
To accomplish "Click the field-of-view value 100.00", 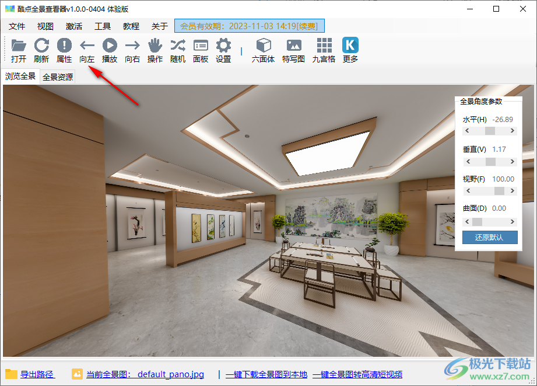I will tap(503, 179).
